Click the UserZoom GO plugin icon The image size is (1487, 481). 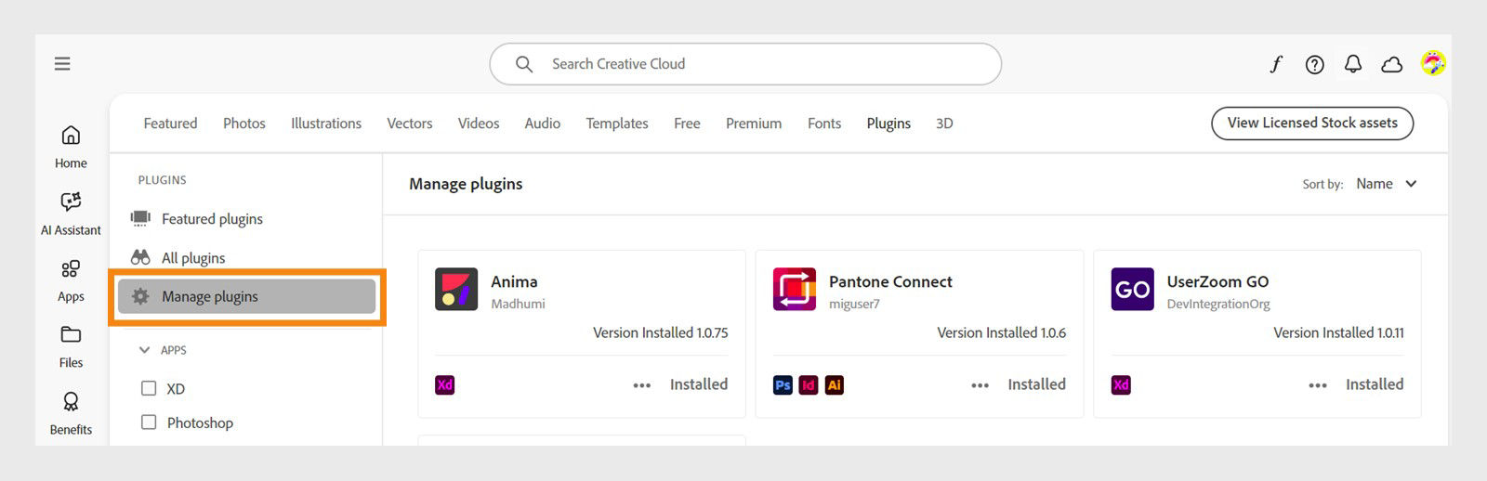click(1132, 290)
